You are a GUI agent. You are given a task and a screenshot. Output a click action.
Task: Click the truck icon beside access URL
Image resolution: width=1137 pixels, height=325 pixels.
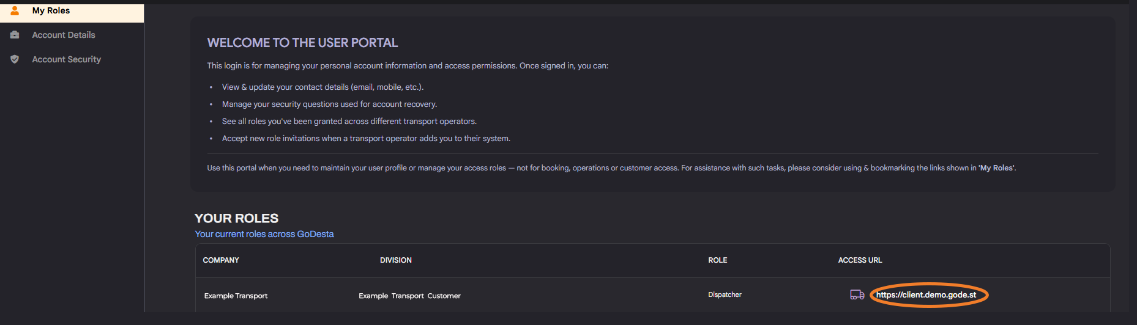pyautogui.click(x=857, y=295)
